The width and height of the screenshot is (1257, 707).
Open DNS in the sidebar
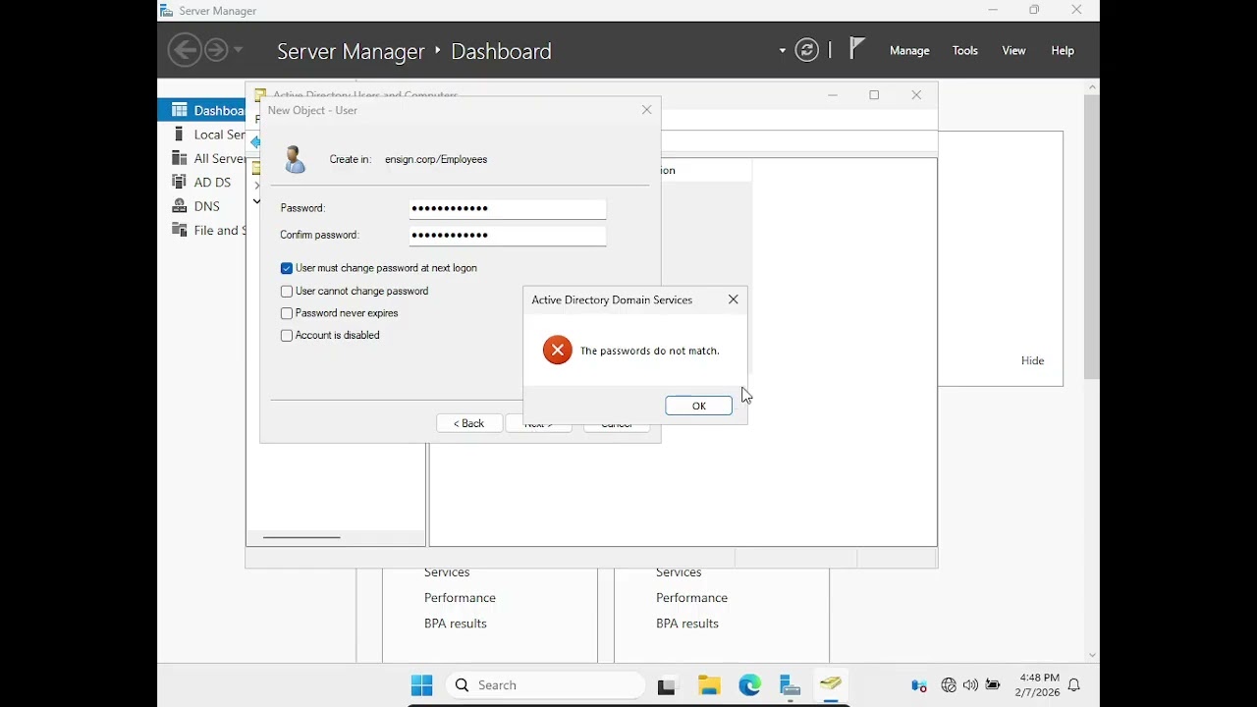[201, 206]
